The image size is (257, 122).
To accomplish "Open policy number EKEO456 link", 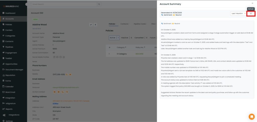I will click(139, 54).
